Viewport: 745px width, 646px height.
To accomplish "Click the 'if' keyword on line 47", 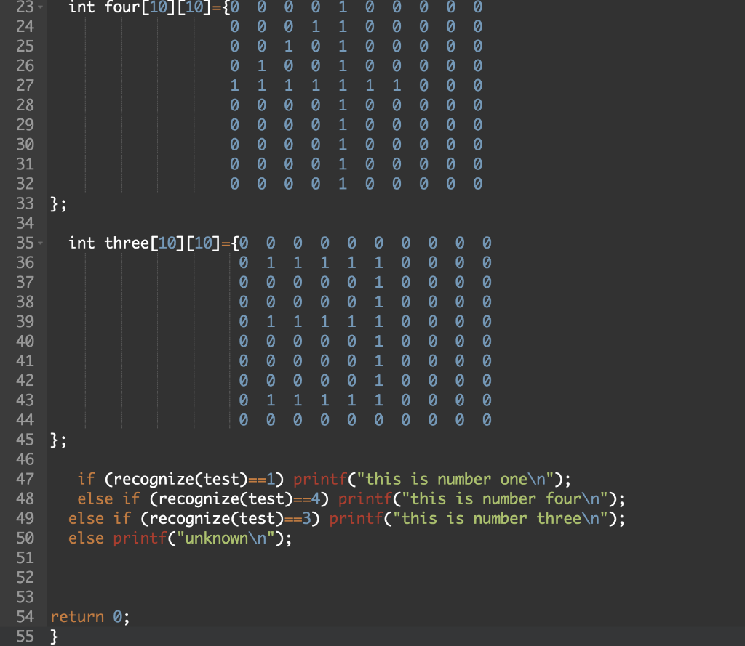I will tap(87, 480).
